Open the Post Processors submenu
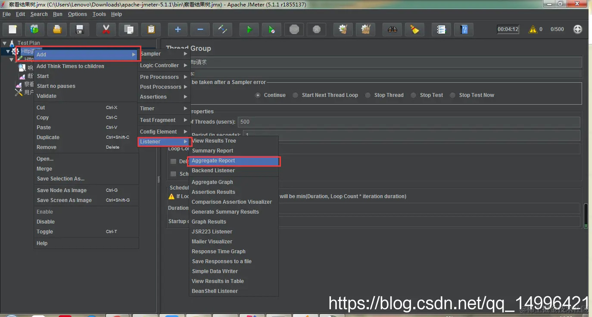 click(x=164, y=87)
